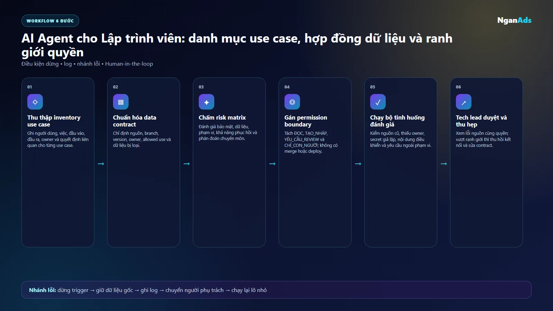Click the subtitle Điều kiện dừng • log • nhánh lỗi
The width and height of the screenshot is (553, 311).
pos(87,64)
